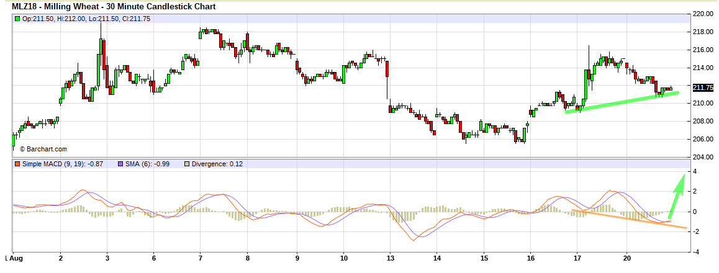Screen dimensions: 719x273
Task: Click the Aug month label on date axis
Action: click(x=17, y=257)
